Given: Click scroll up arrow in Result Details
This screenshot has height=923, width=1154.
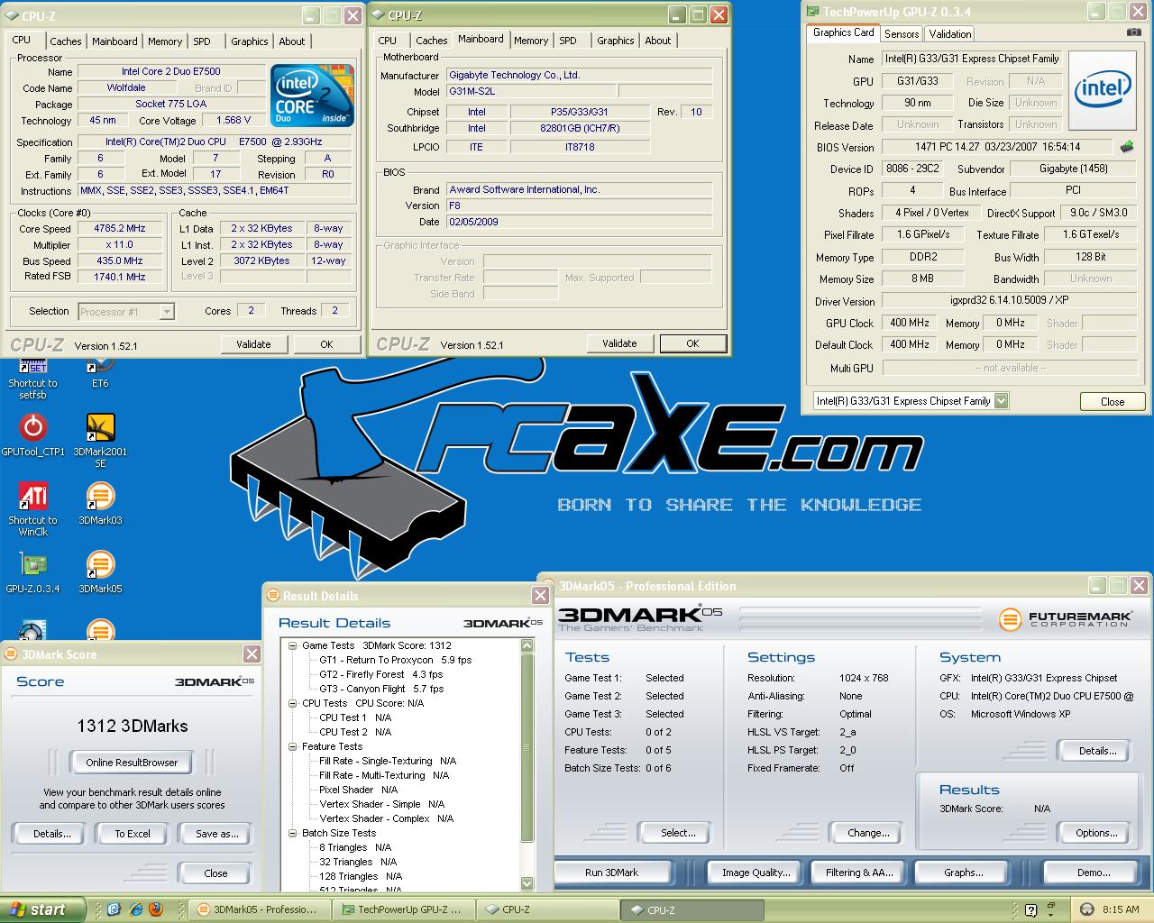Looking at the screenshot, I should 527,645.
